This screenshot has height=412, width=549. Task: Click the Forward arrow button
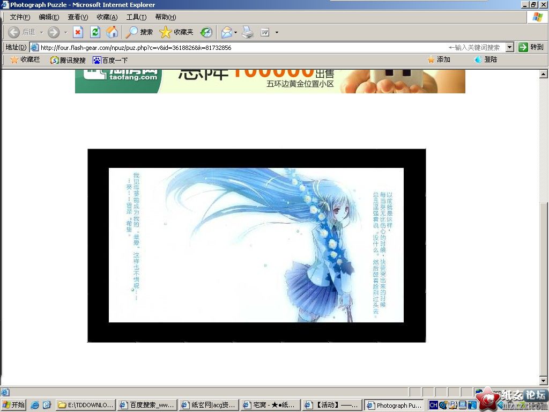click(x=54, y=32)
